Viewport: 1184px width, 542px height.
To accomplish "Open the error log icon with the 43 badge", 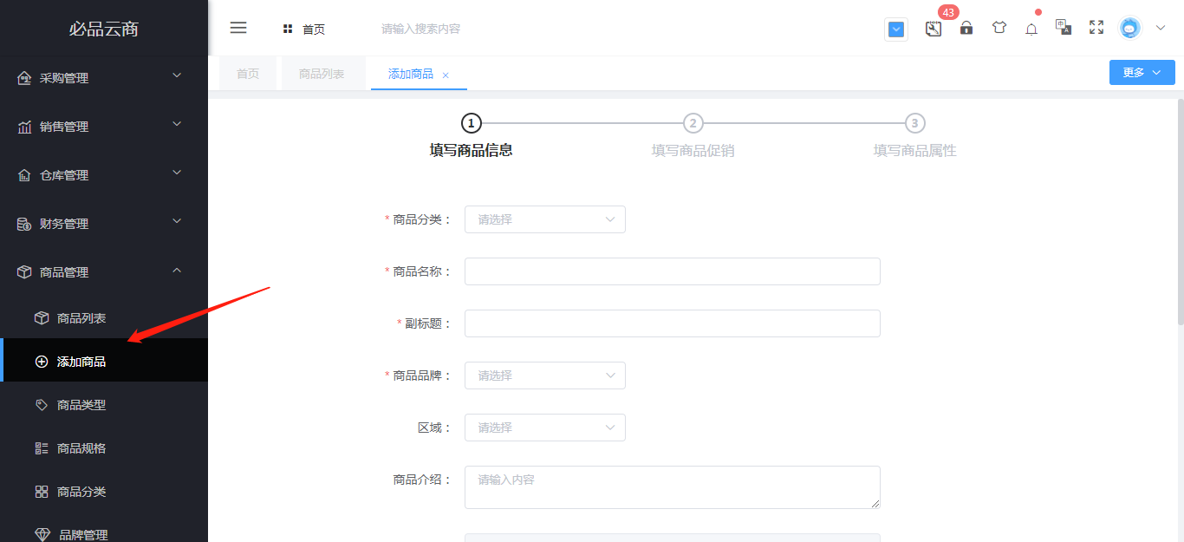I will (934, 29).
